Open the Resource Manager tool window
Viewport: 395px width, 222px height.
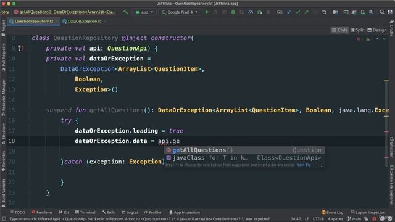[x=3, y=97]
